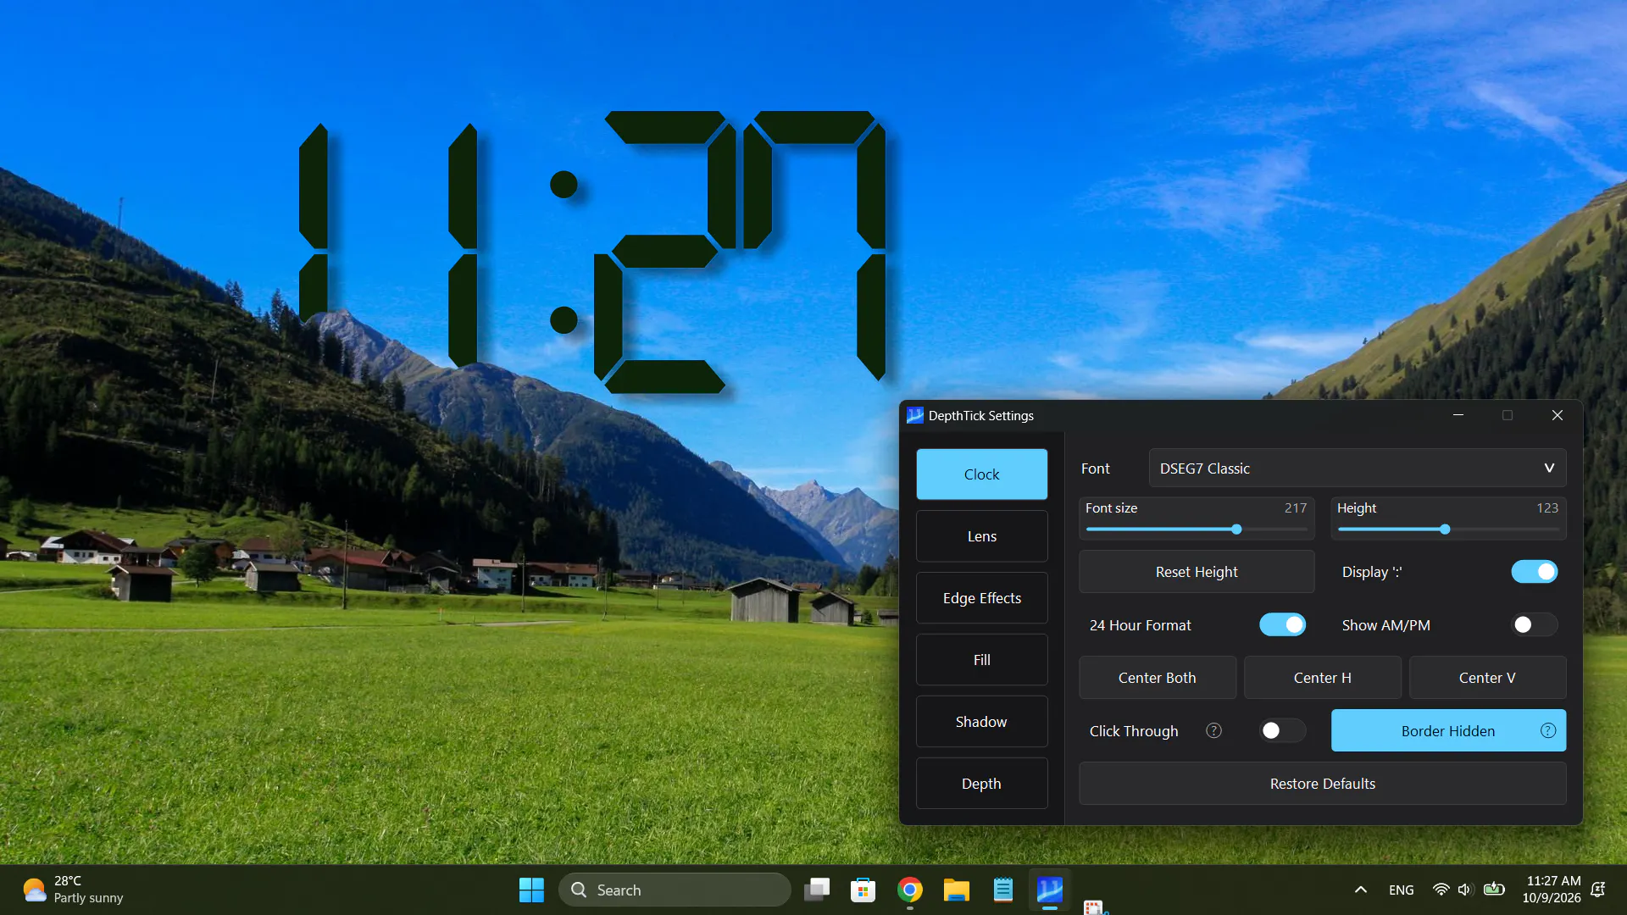Click the Font size slider handle
1627x915 pixels.
(1236, 530)
